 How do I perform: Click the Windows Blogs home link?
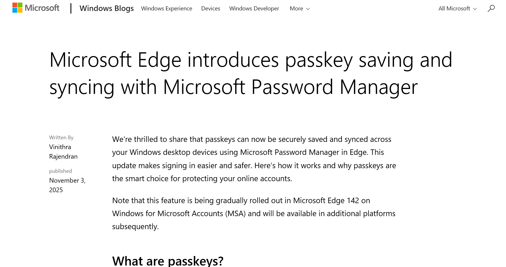click(x=107, y=9)
